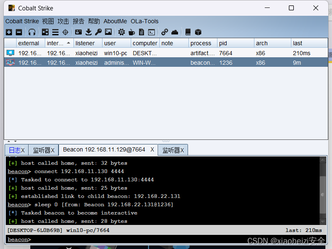This screenshot has height=249, width=332.
Task: Click the chain link host-file icon
Action: pyautogui.click(x=164, y=32)
